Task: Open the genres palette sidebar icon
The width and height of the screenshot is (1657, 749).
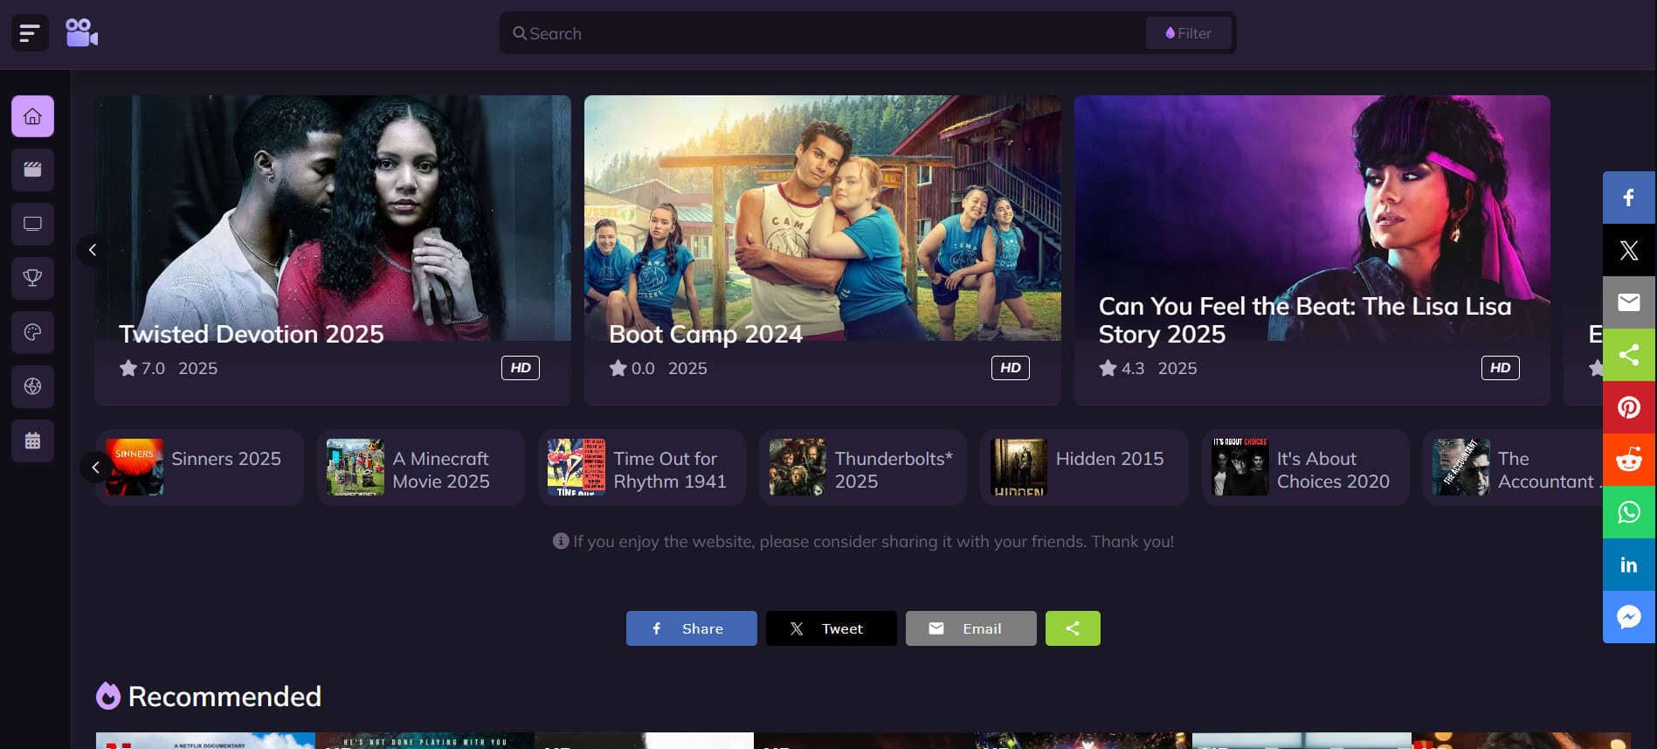Action: [x=32, y=332]
